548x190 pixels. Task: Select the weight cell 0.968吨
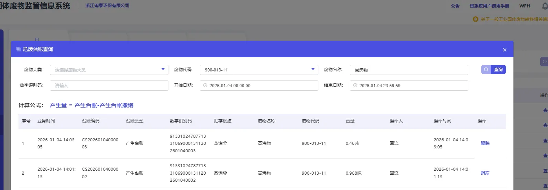[x=353, y=173]
